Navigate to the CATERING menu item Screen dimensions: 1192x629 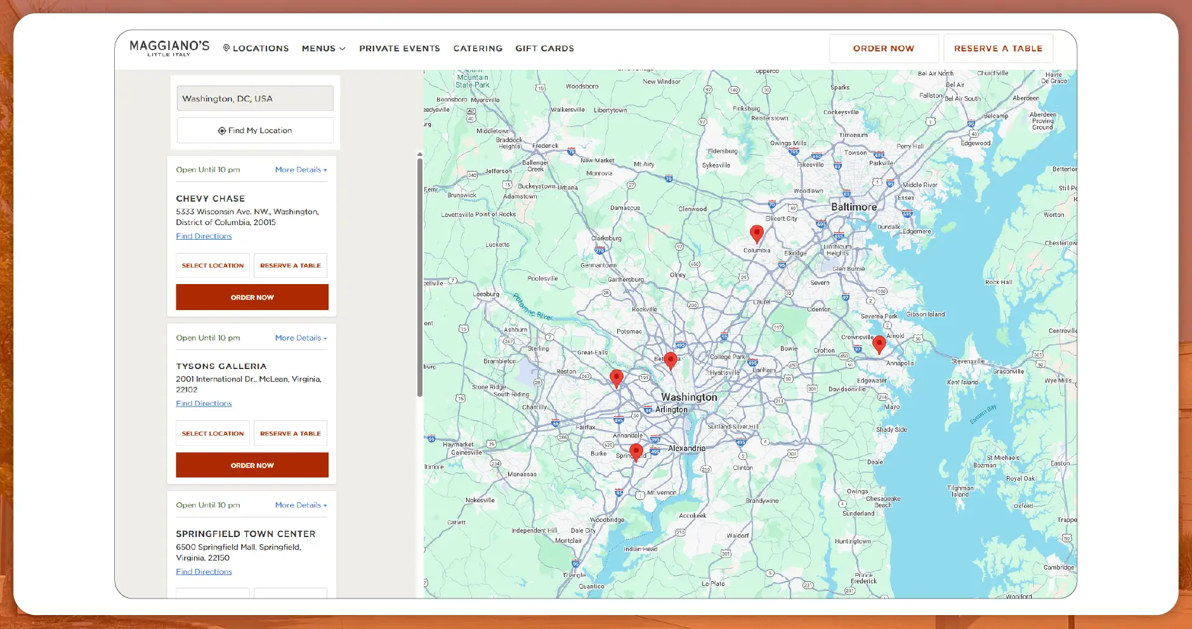(x=478, y=48)
